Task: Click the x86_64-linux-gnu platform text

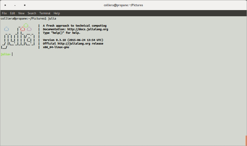Action: [x=56, y=47]
